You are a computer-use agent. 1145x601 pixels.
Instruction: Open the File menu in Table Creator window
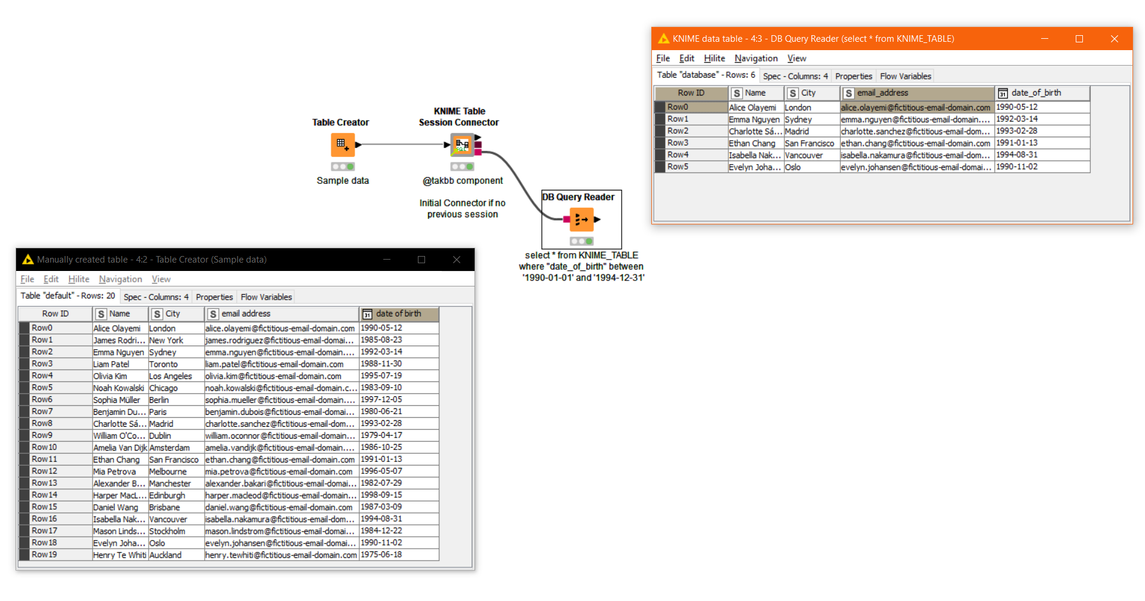[x=27, y=279]
